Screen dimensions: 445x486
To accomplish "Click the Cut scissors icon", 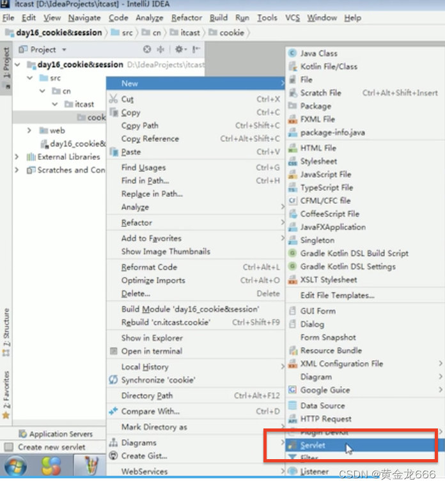I will click(x=113, y=99).
